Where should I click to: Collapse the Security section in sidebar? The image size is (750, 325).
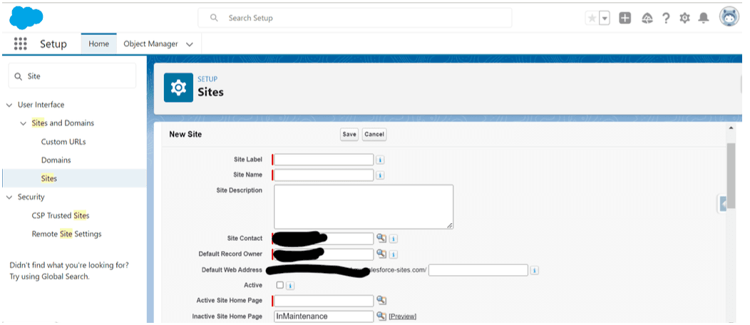9,197
